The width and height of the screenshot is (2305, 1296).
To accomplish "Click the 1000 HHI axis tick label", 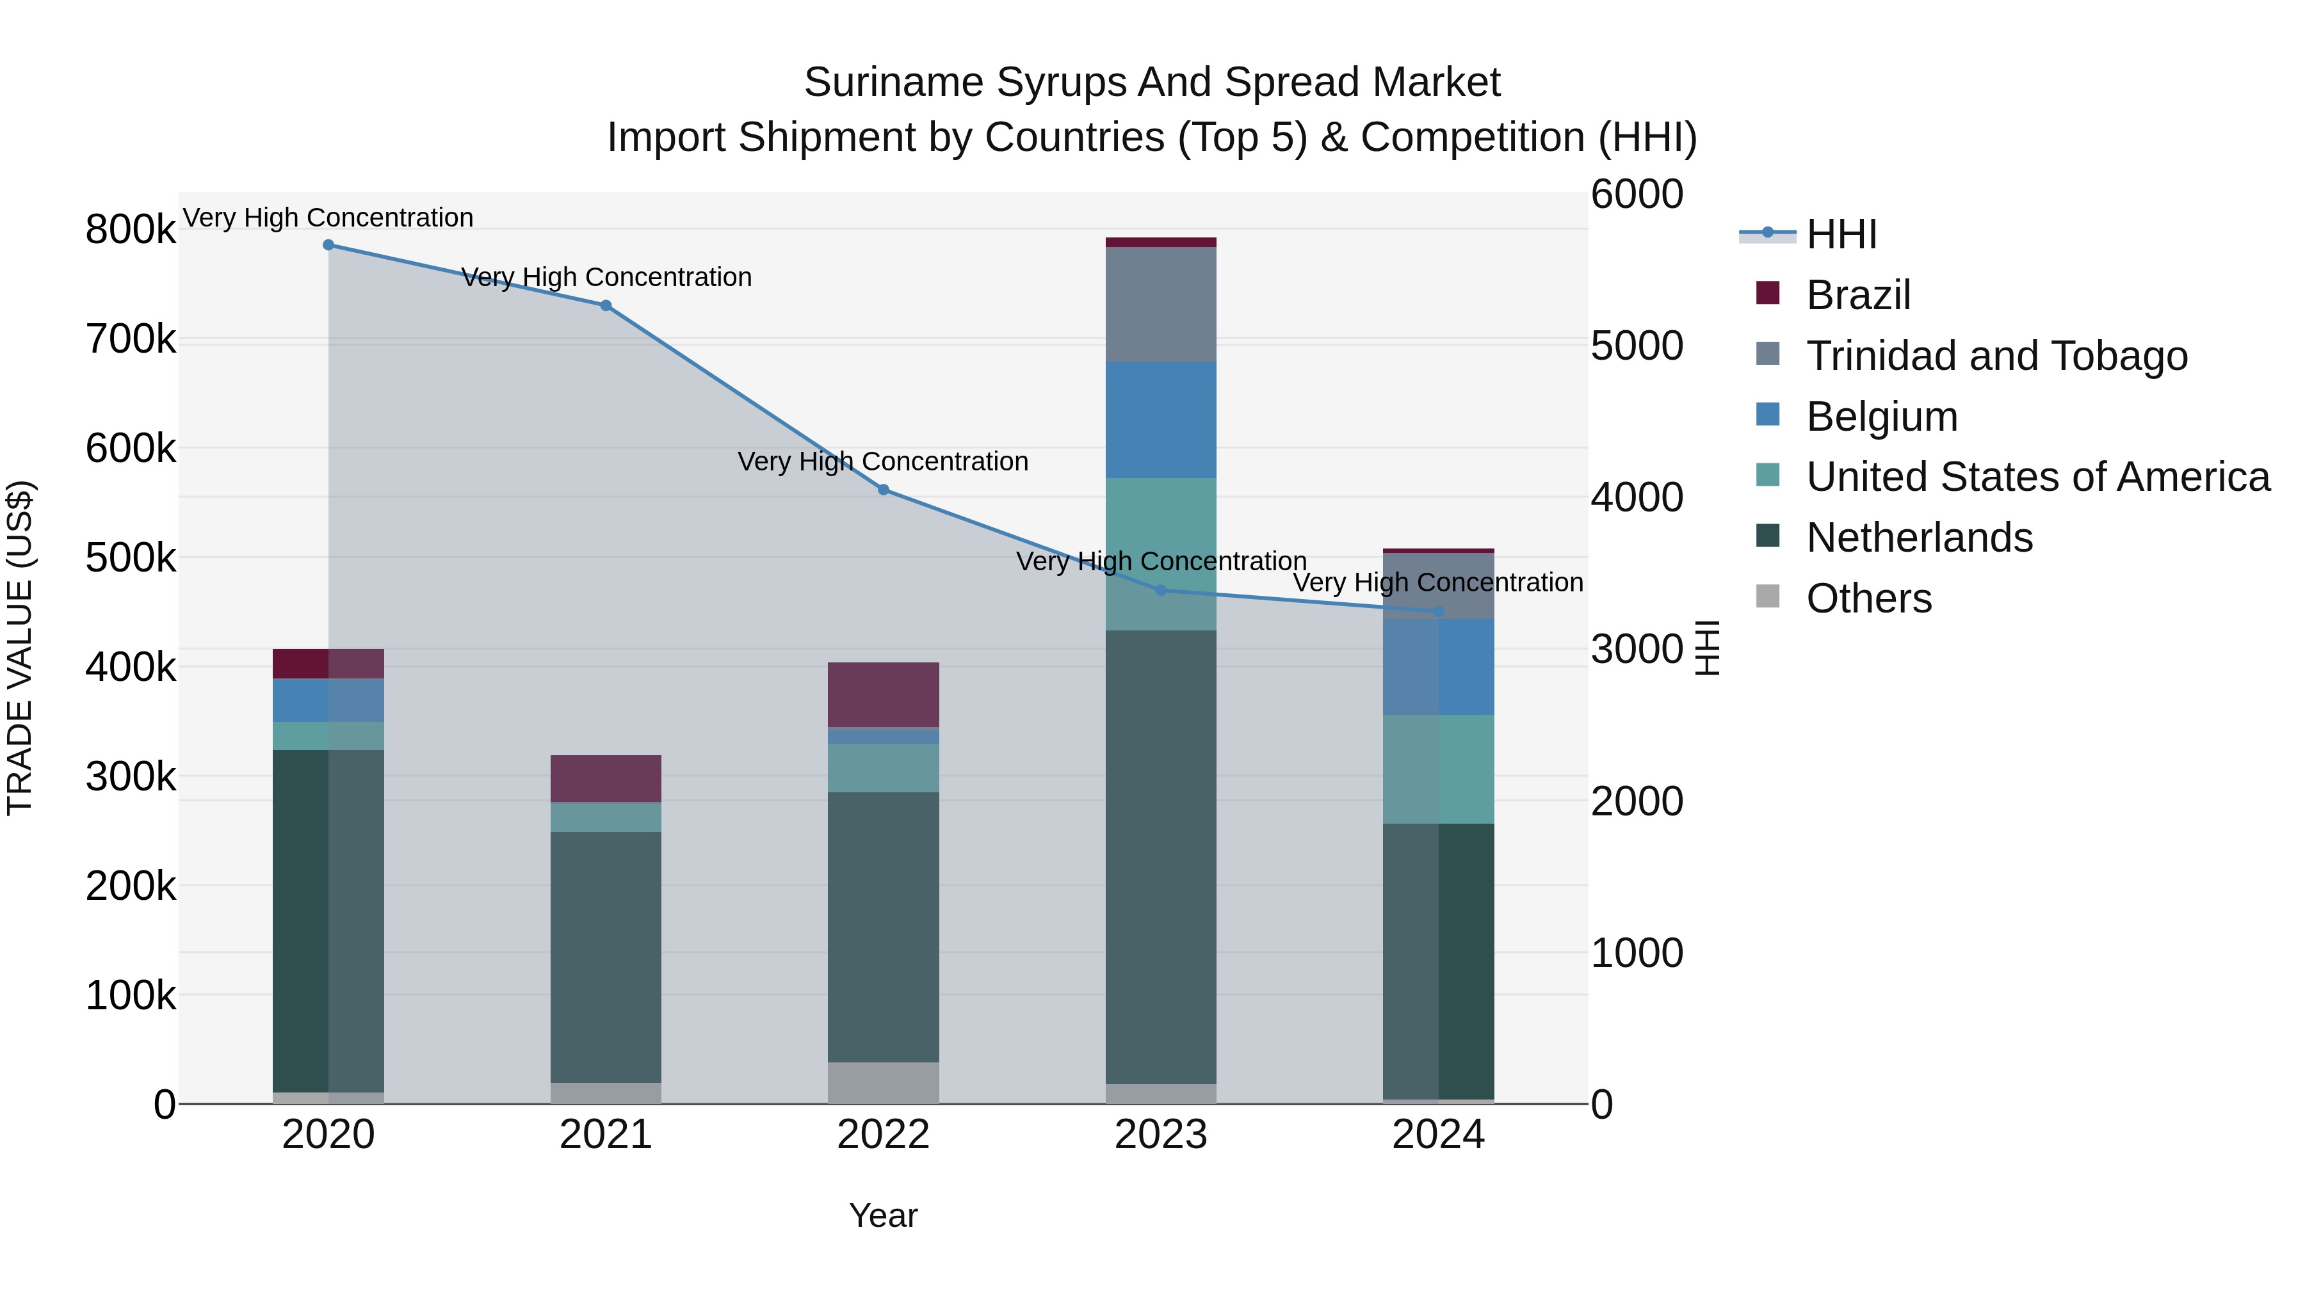I will coord(1637,954).
